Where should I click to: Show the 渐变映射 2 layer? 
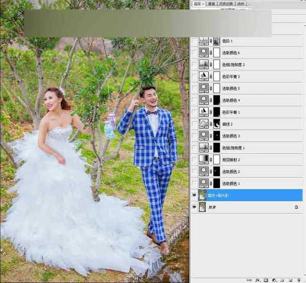tap(194, 159)
